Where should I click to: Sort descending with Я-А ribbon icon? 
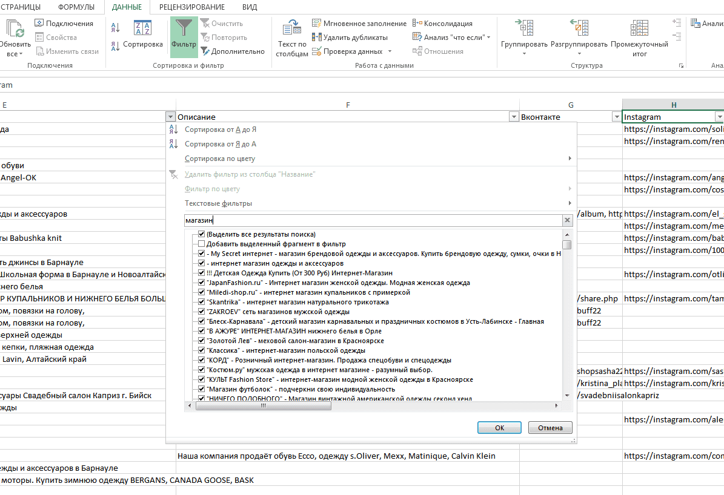116,45
